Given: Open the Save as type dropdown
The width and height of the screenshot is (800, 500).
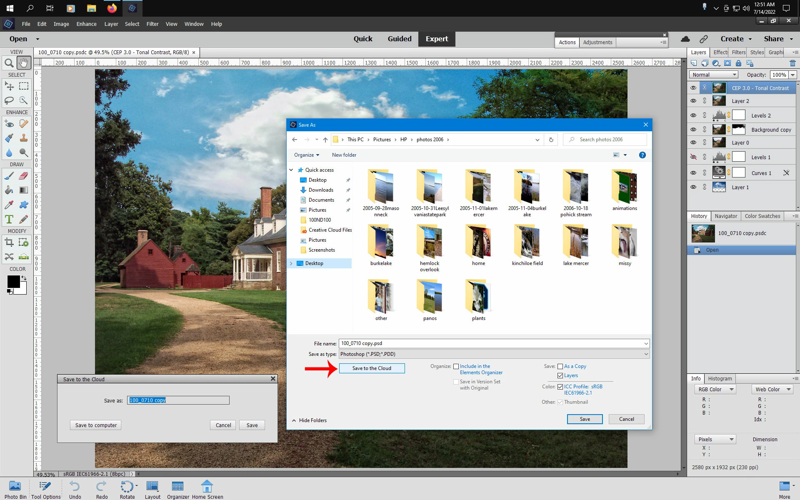Looking at the screenshot, I should (x=646, y=354).
